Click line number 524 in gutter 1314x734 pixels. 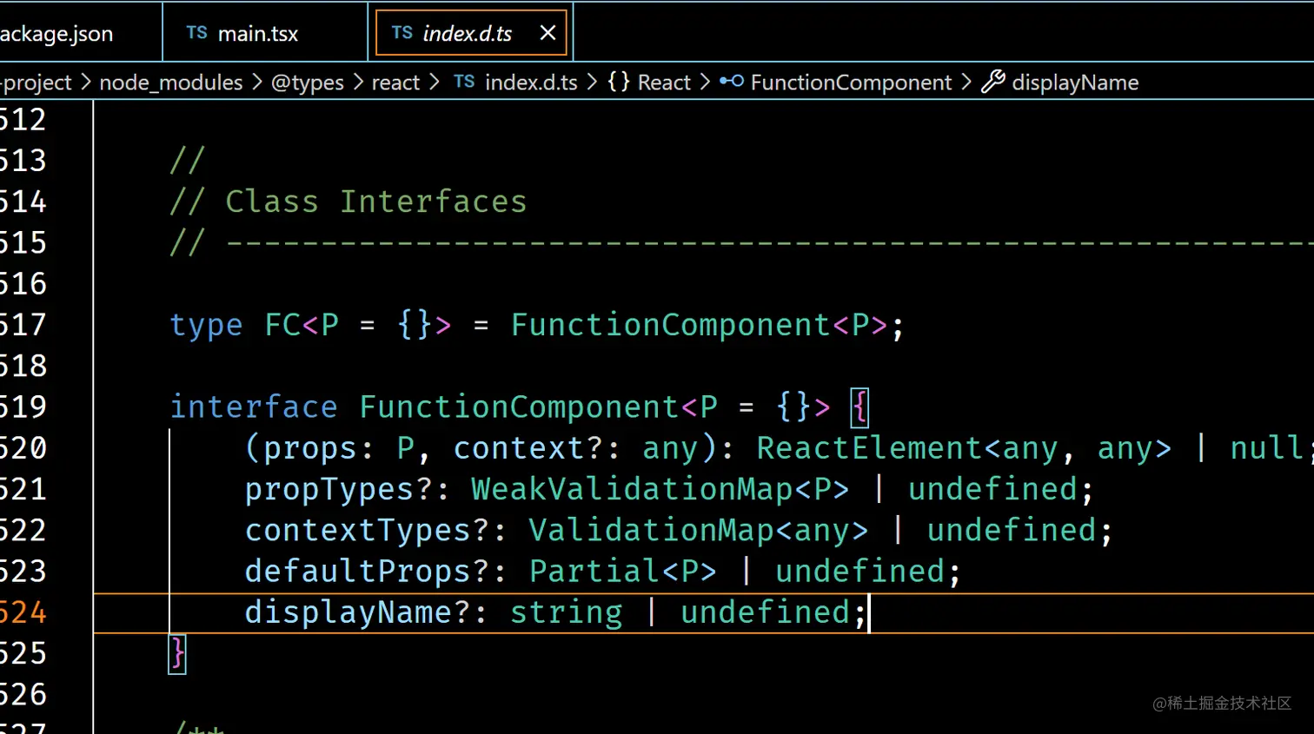(23, 612)
